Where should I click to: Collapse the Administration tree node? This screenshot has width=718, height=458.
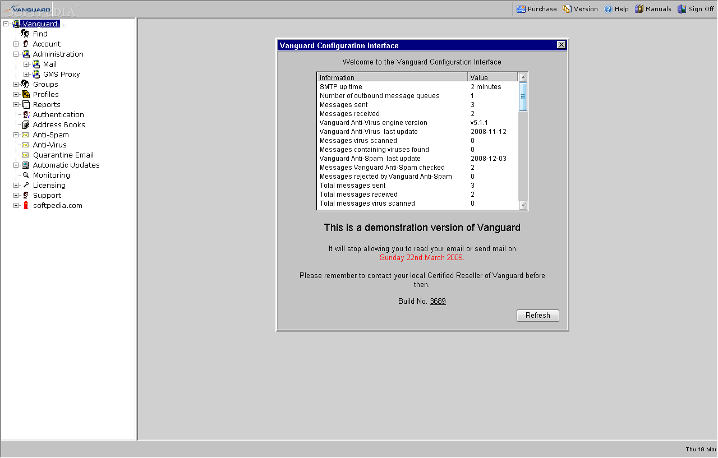point(16,54)
